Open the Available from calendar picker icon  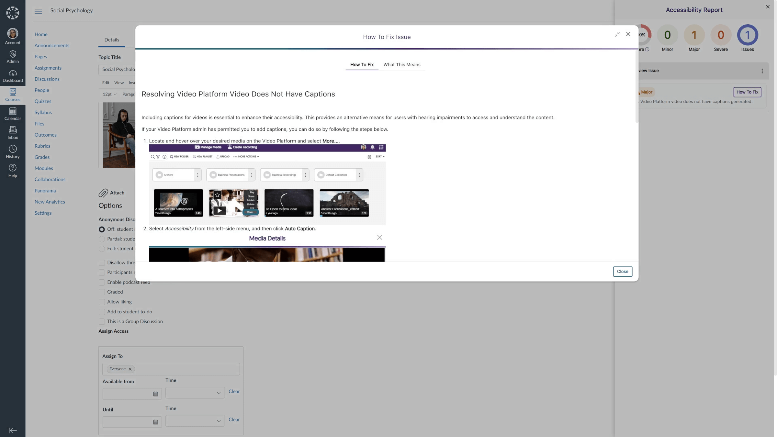pyautogui.click(x=155, y=394)
